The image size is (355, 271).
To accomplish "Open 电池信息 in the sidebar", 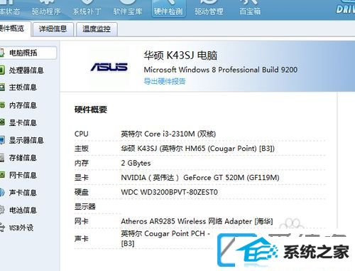I will (x=23, y=210).
